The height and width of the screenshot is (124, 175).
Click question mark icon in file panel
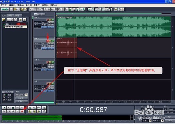click(25, 20)
